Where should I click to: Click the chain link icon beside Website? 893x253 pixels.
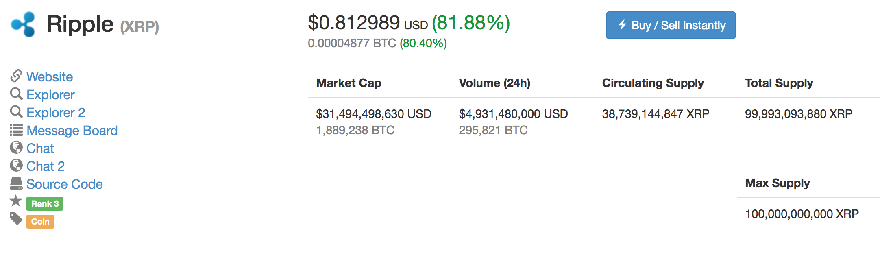[16, 76]
